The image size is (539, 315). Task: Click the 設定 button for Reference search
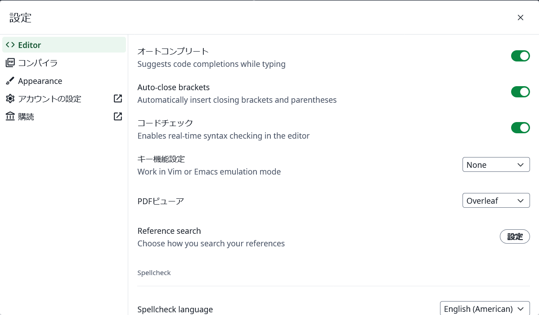515,236
